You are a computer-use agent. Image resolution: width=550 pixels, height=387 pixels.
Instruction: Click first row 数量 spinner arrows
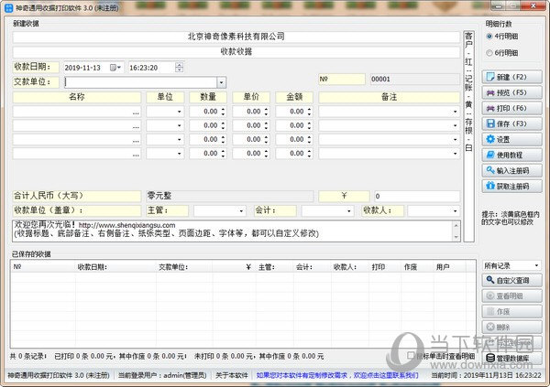tap(223, 112)
